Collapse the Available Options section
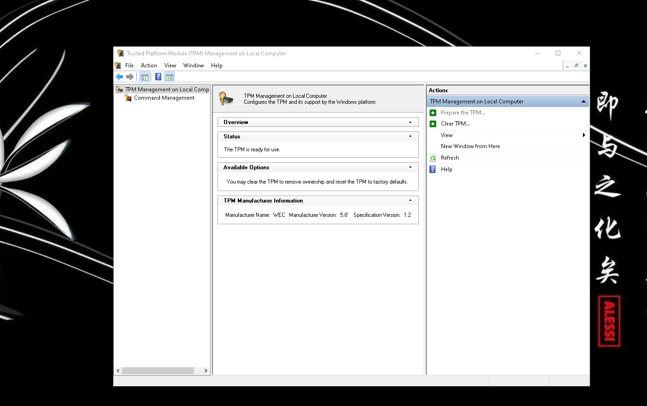 410,167
